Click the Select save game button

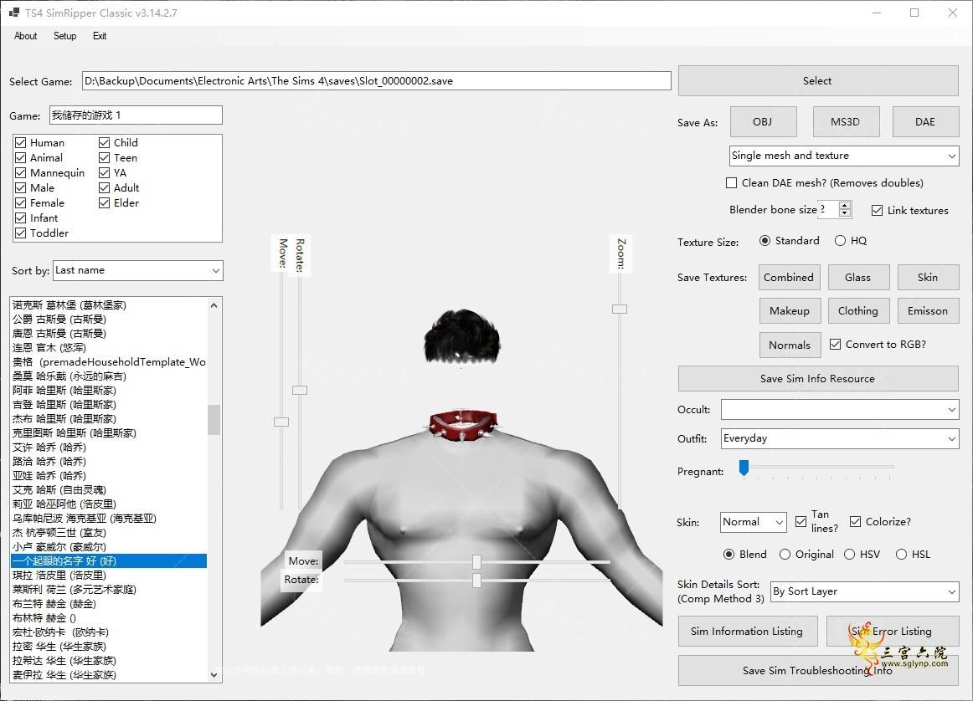pyautogui.click(x=818, y=80)
